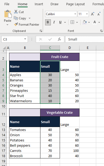The image size is (104, 166).
Task: Switch to the Insert tab
Action: click(39, 4)
